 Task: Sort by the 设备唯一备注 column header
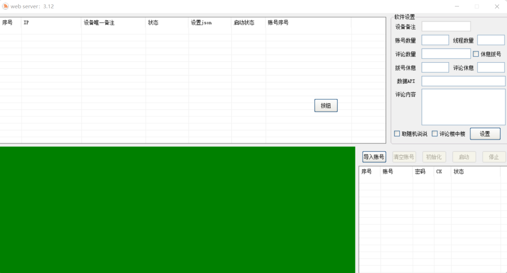[x=113, y=23]
